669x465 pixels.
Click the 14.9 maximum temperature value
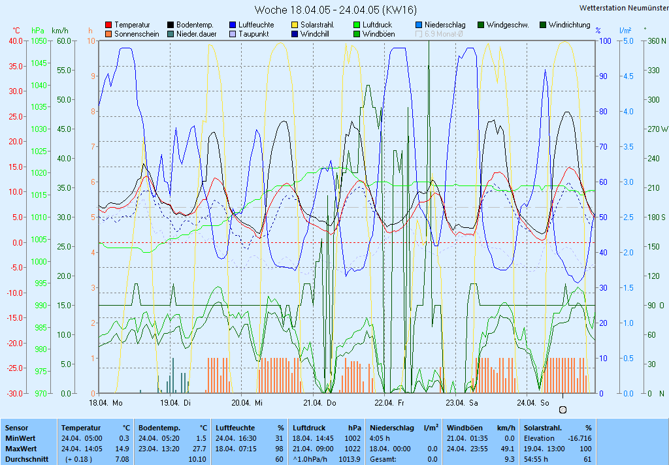click(122, 449)
